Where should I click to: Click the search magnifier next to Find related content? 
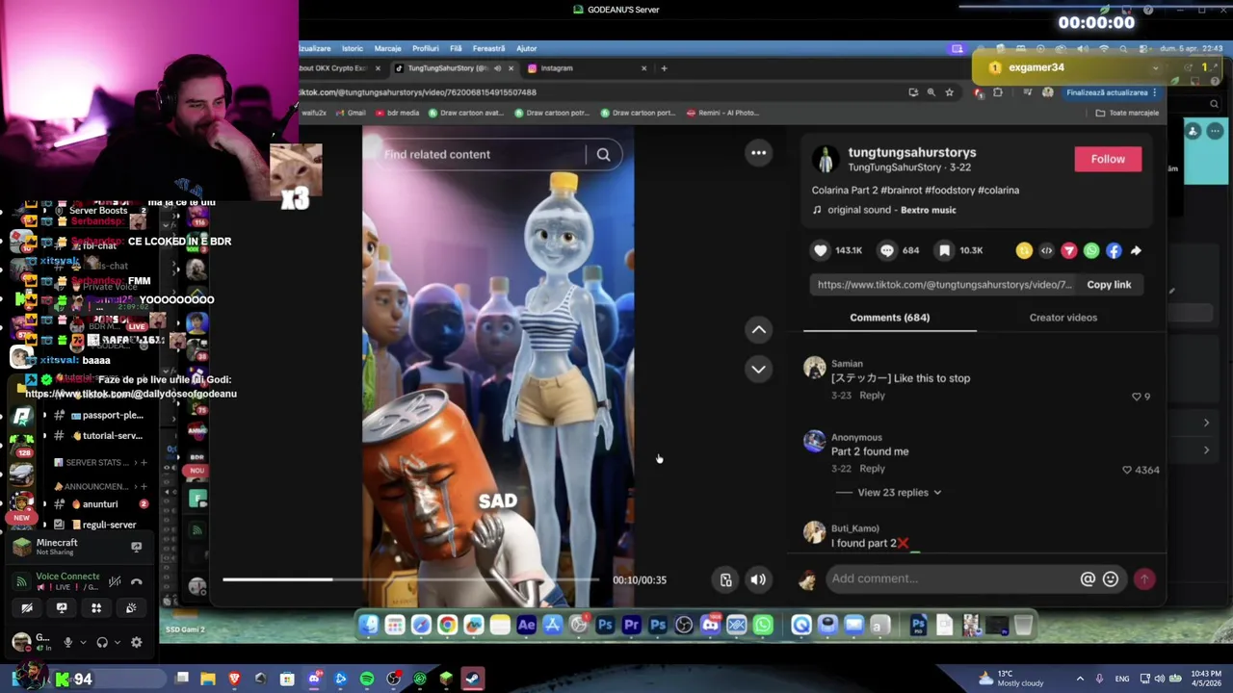point(603,154)
